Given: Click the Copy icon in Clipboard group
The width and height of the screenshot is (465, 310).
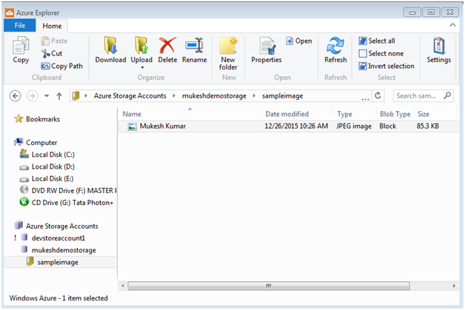Looking at the screenshot, I should [x=21, y=45].
